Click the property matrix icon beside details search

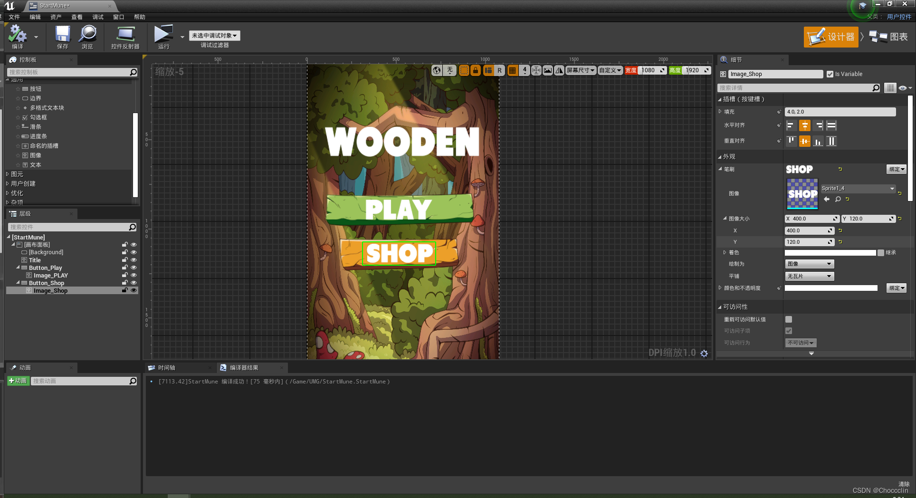[890, 88]
